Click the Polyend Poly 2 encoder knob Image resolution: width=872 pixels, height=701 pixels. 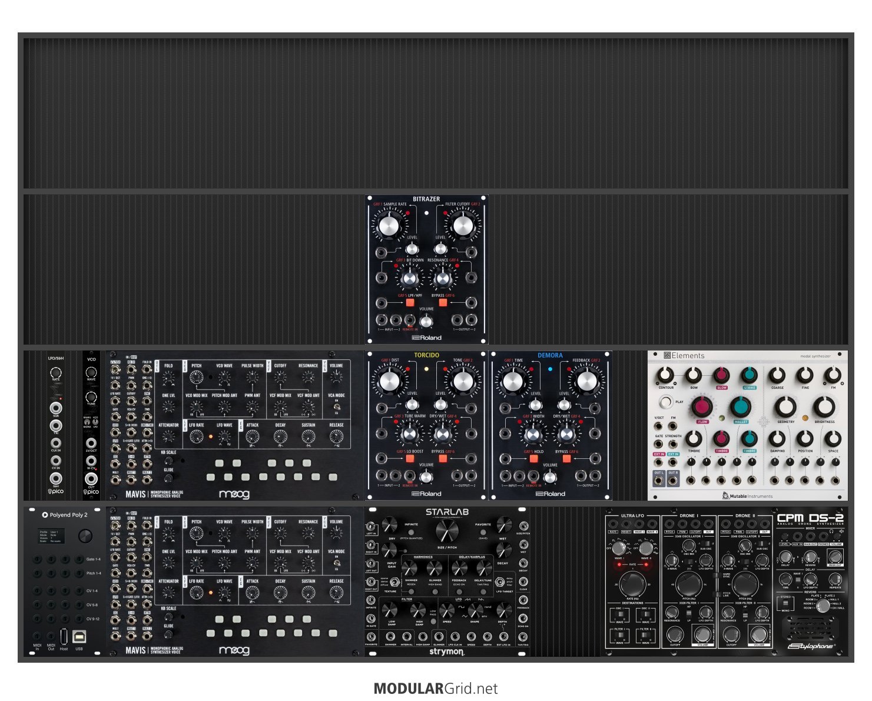point(85,536)
